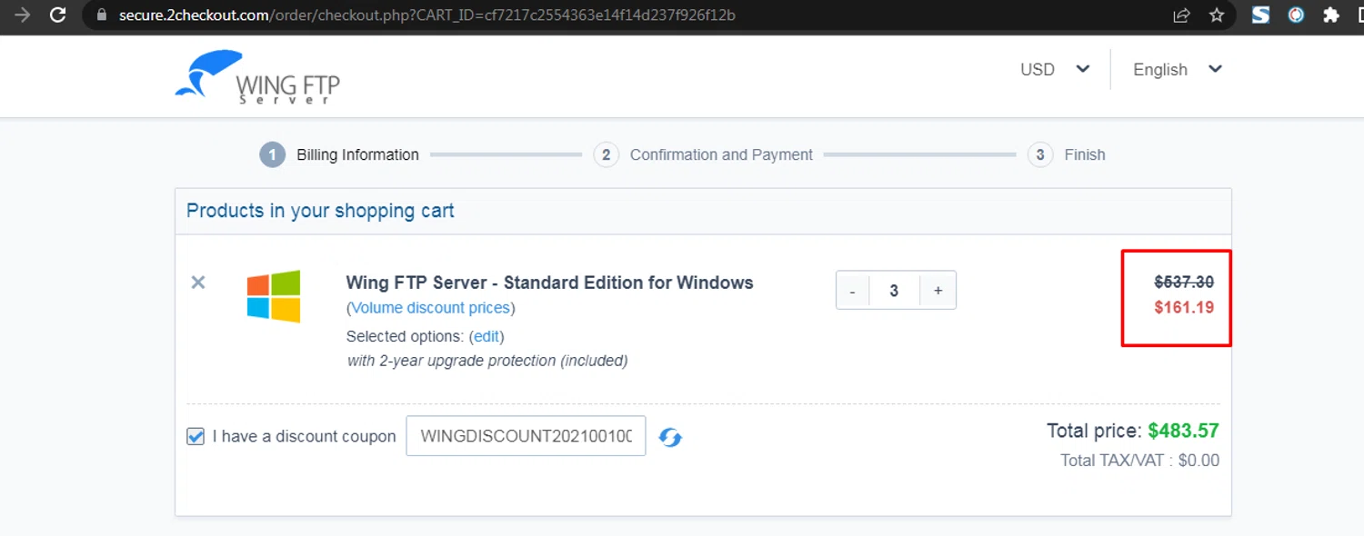The image size is (1364, 536).
Task: Select step 1 Billing Information
Action: click(x=339, y=154)
